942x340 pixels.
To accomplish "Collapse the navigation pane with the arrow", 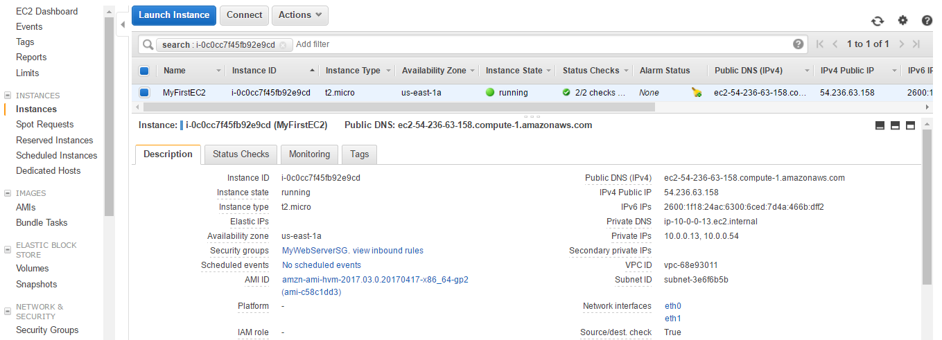I will click(x=123, y=24).
